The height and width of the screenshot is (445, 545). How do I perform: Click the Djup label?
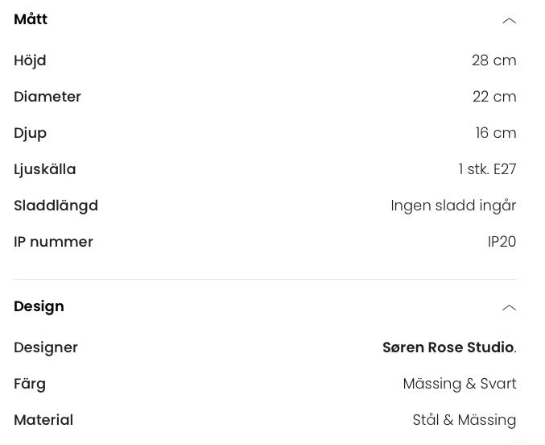(x=30, y=133)
